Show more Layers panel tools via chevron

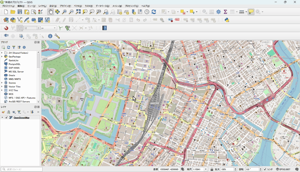(x=38, y=112)
